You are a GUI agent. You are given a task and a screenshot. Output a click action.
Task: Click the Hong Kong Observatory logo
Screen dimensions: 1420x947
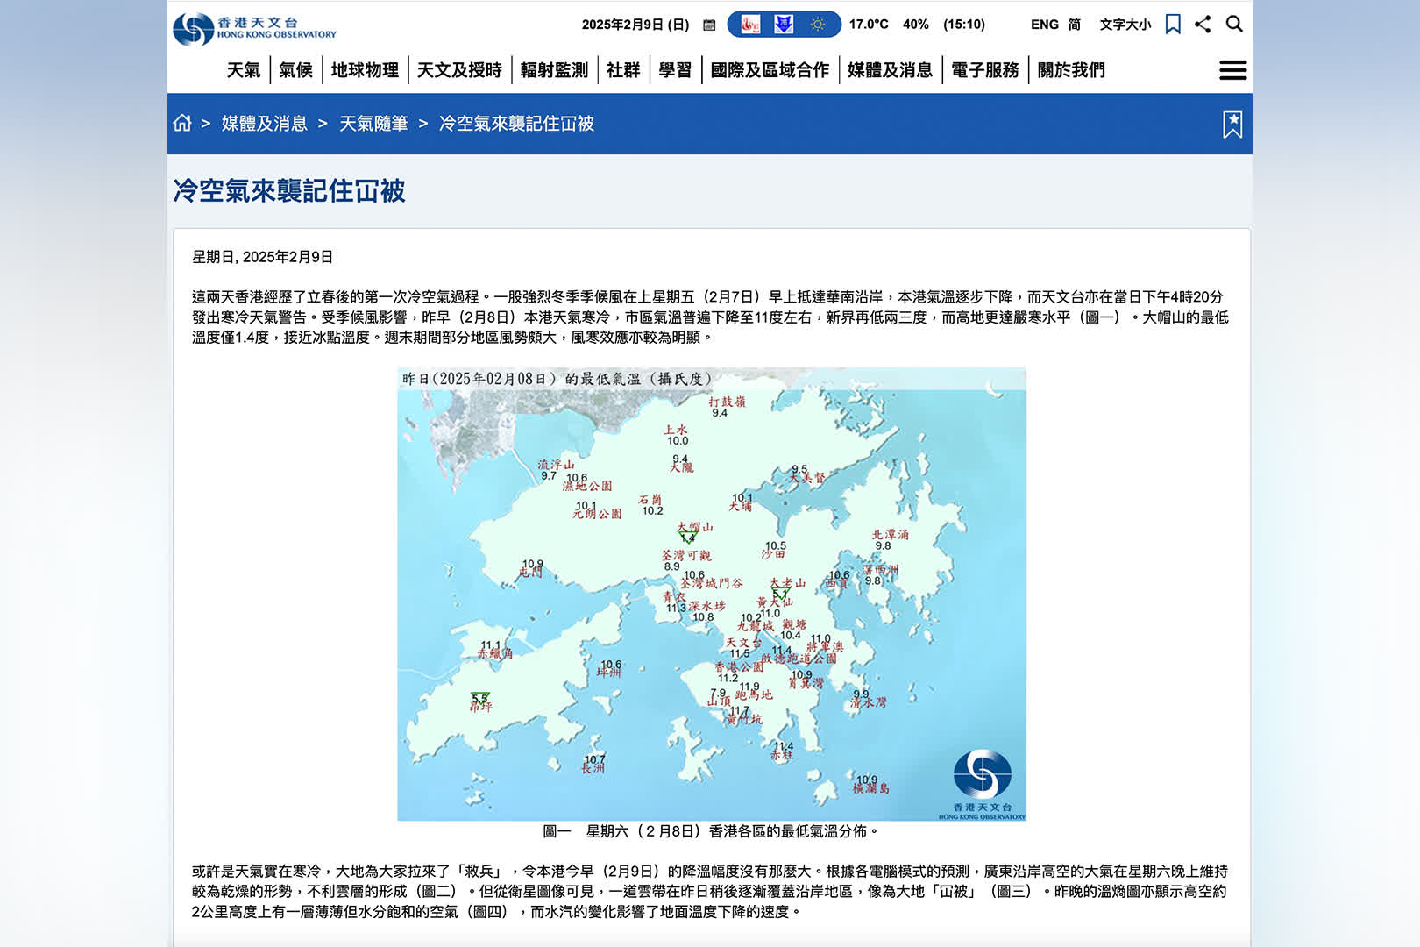pyautogui.click(x=254, y=28)
